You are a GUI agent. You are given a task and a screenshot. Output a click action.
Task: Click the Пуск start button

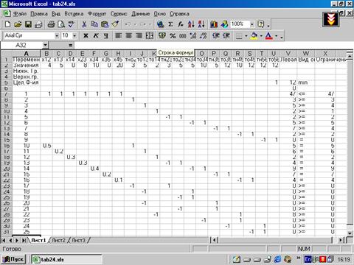point(13,259)
